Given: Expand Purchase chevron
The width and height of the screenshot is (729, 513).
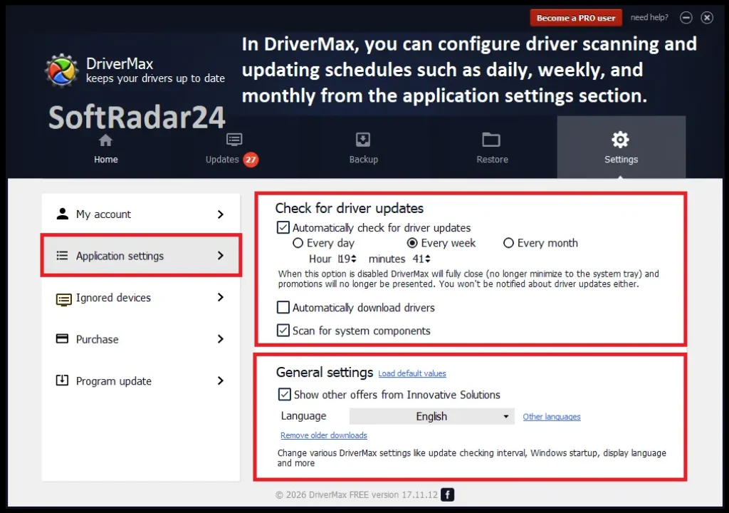Looking at the screenshot, I should tap(221, 339).
